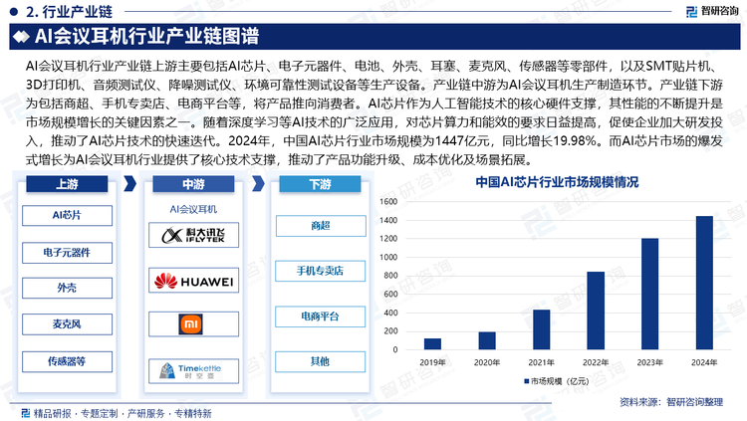The image size is (747, 421).
Task: Click the 市场规模（亿元）legend swatch
Action: point(527,381)
